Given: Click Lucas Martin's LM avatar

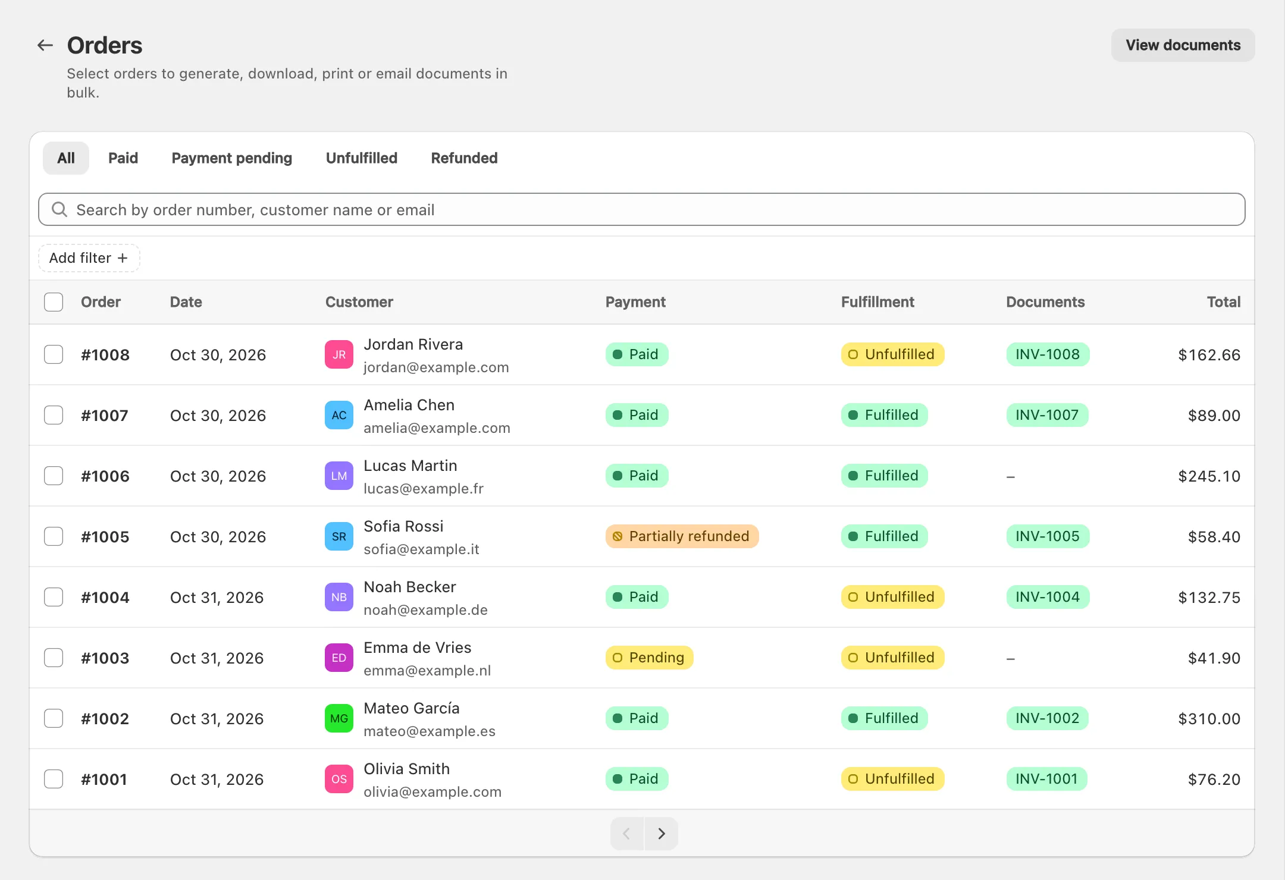Looking at the screenshot, I should 339,476.
